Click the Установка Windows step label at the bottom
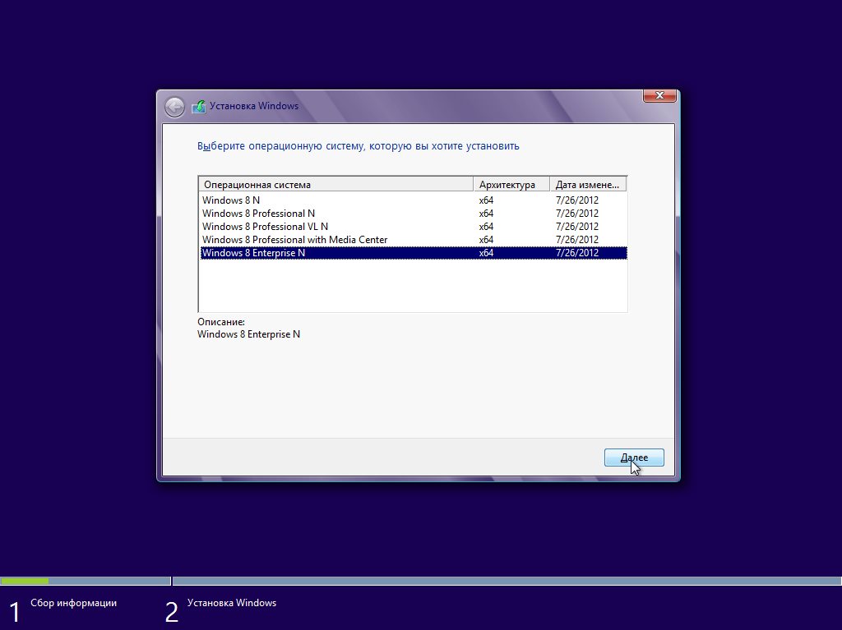This screenshot has height=630, width=842. pyautogui.click(x=231, y=603)
